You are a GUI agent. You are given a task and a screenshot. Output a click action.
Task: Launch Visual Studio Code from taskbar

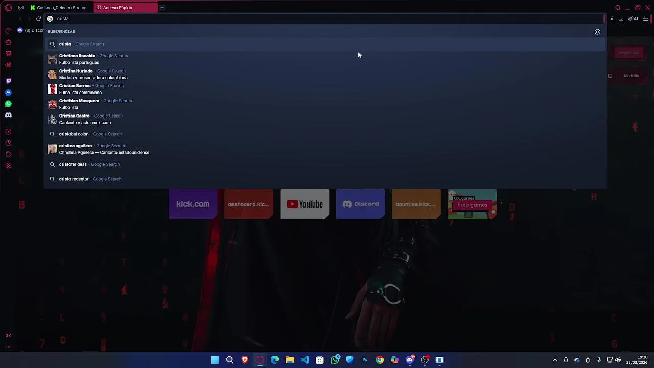(x=305, y=360)
